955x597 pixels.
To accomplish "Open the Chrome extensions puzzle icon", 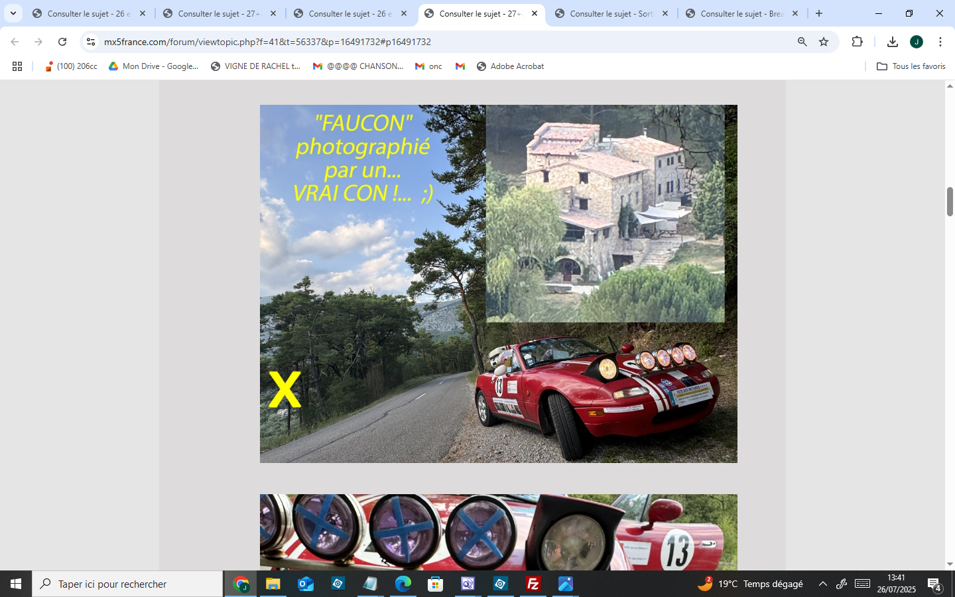I will [857, 42].
